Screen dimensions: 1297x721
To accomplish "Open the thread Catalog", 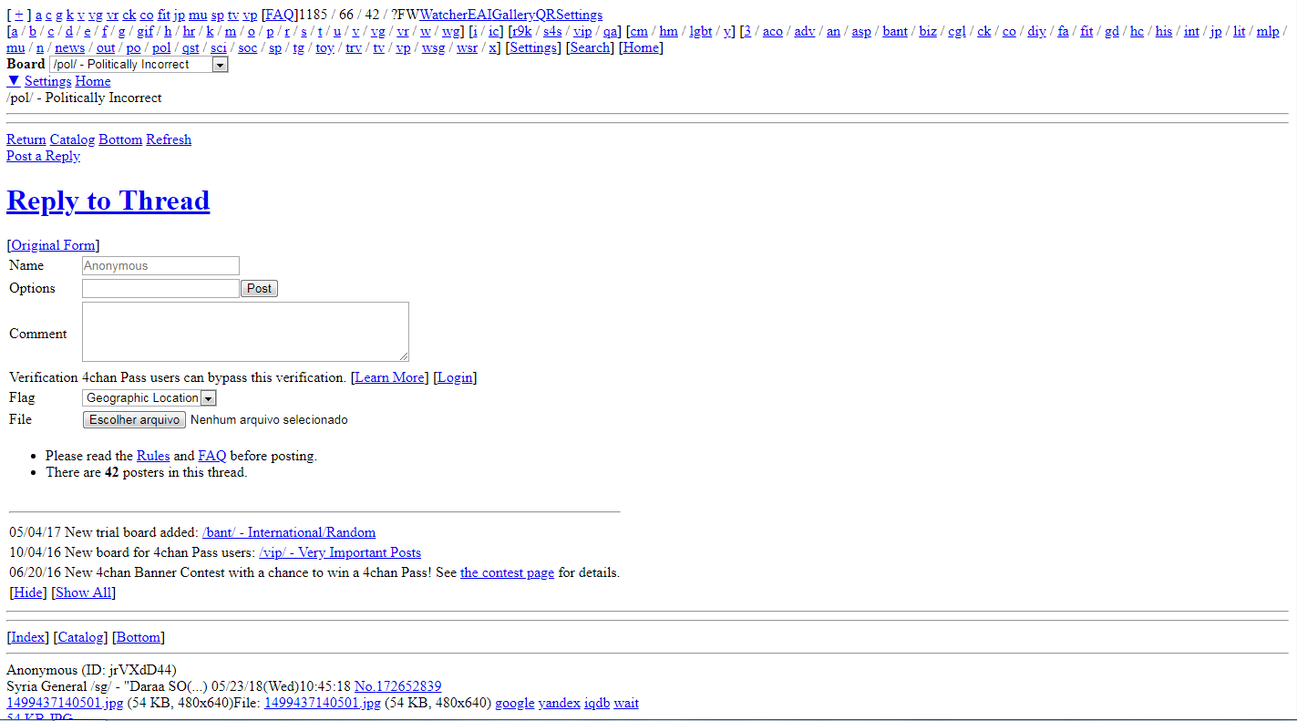I will 72,139.
